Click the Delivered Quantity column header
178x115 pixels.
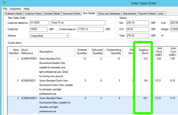coord(96,52)
